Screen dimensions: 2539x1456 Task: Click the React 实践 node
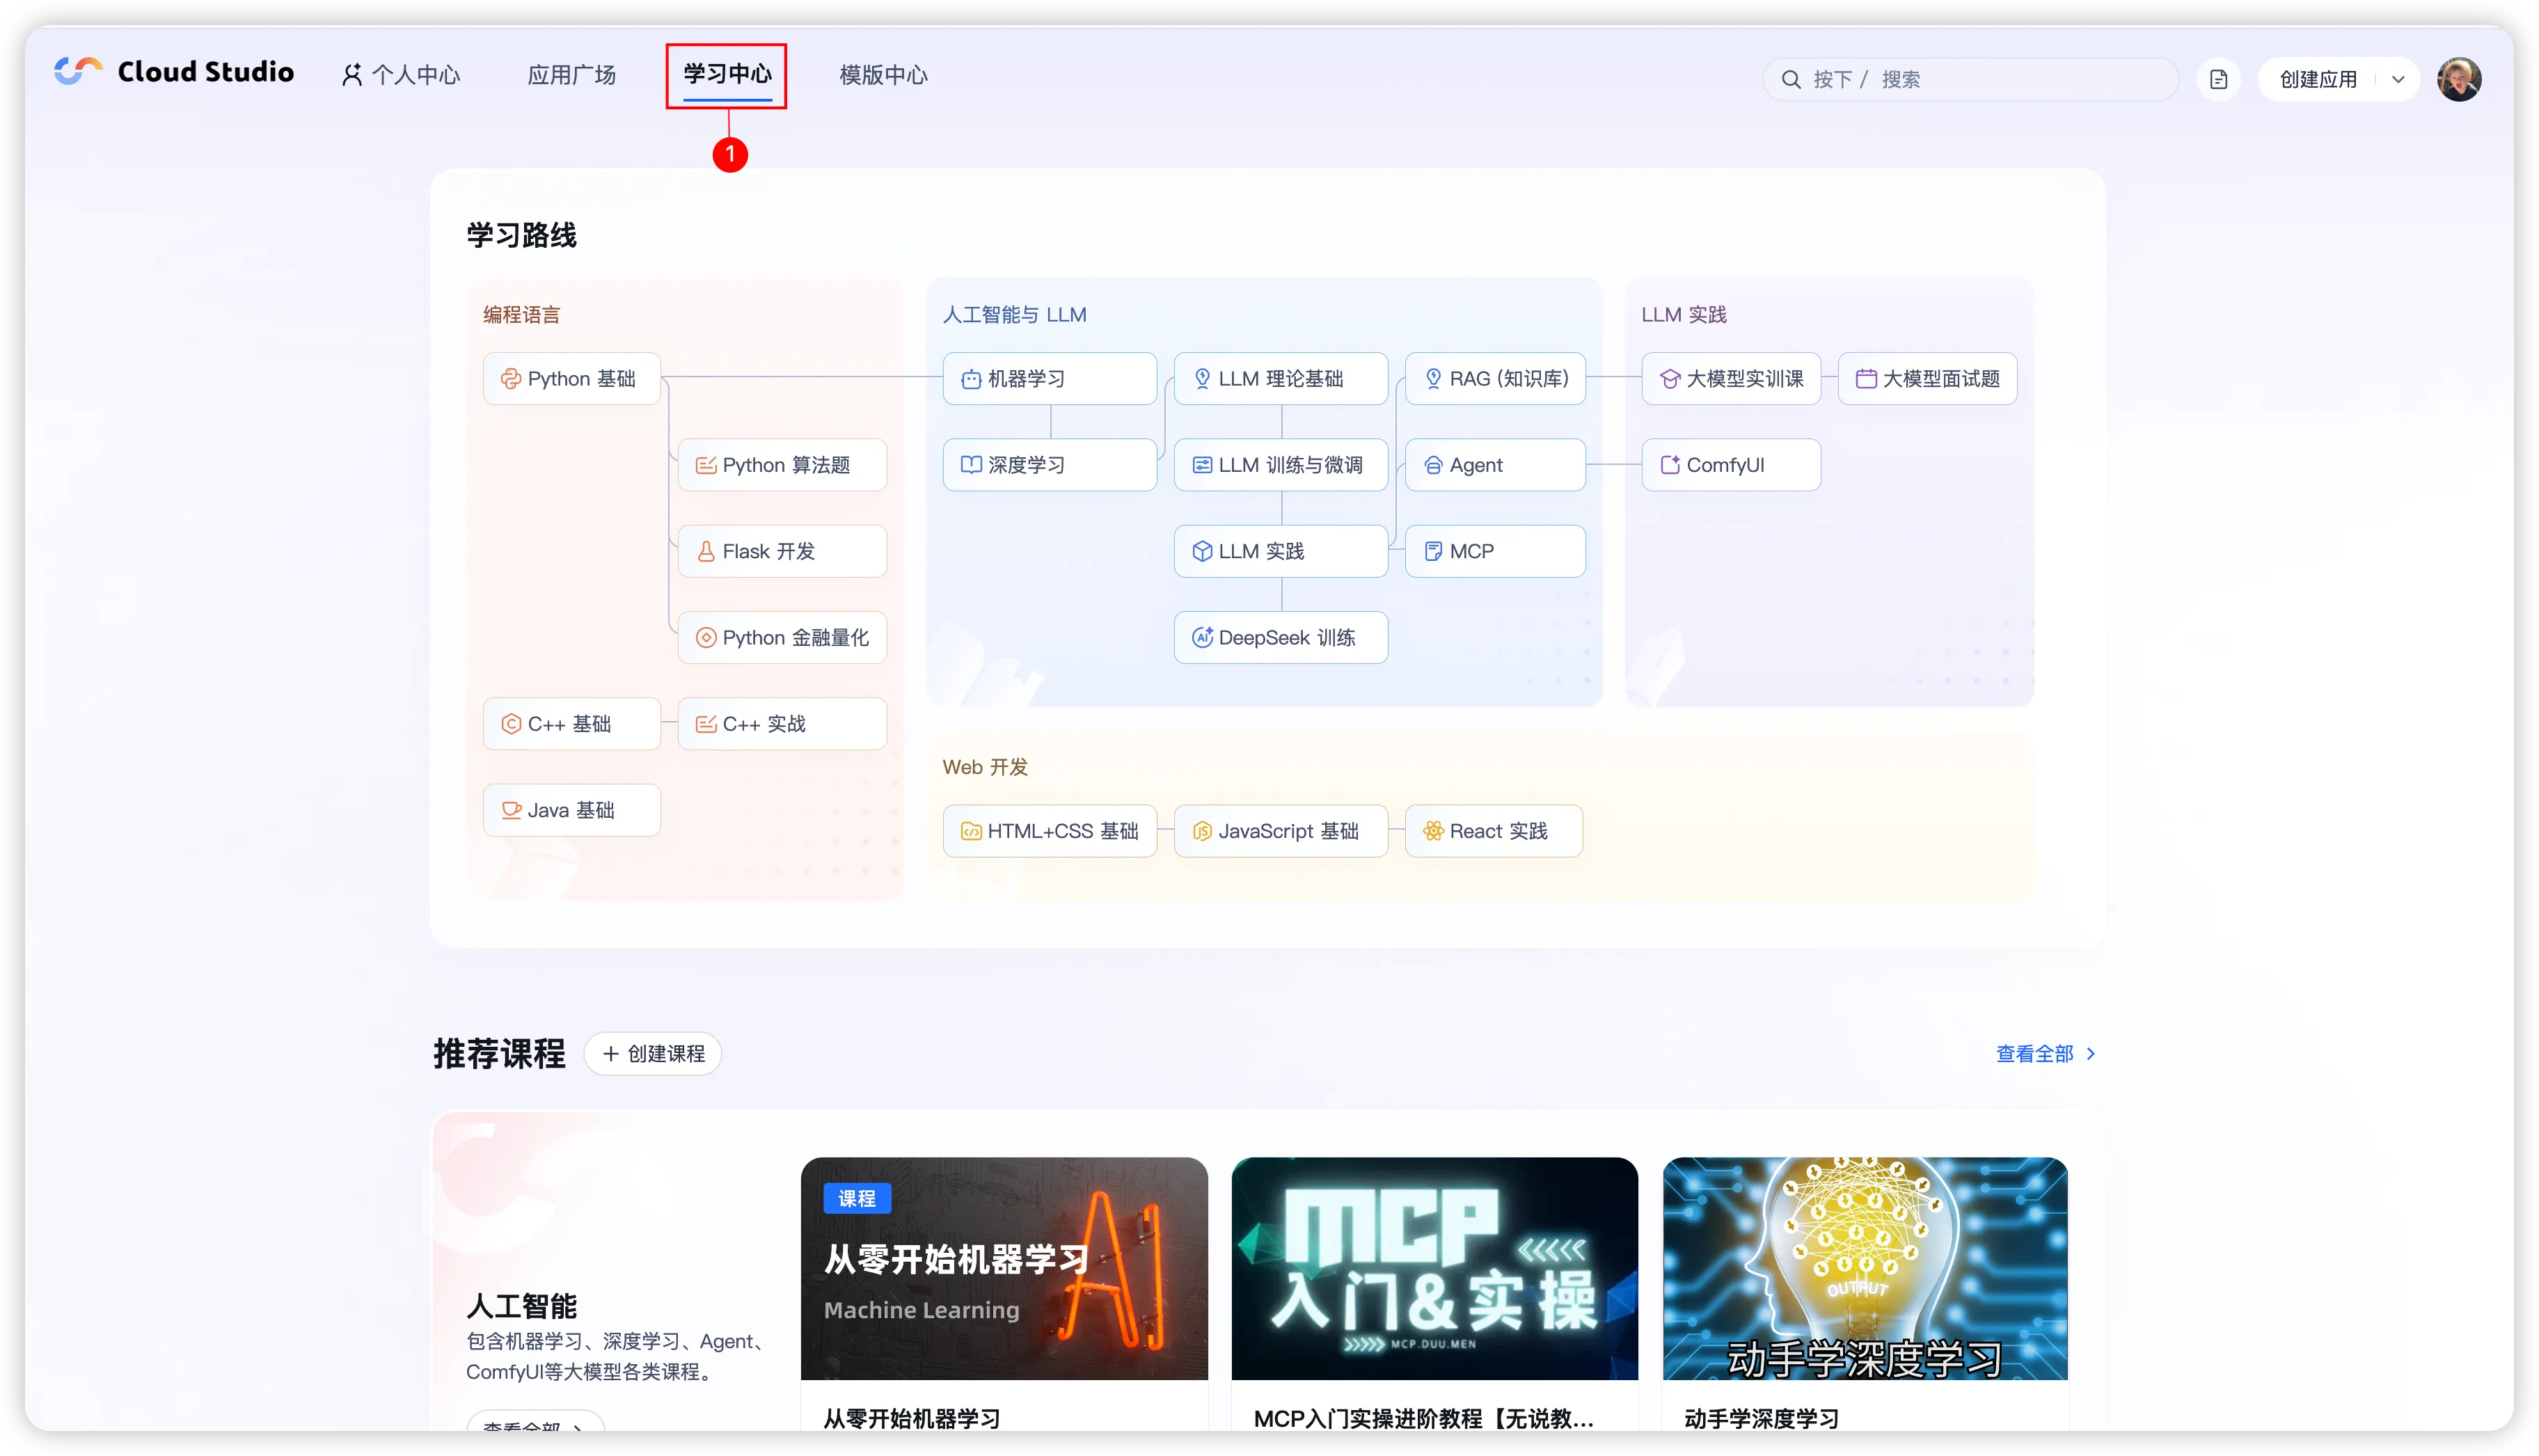click(x=1493, y=831)
